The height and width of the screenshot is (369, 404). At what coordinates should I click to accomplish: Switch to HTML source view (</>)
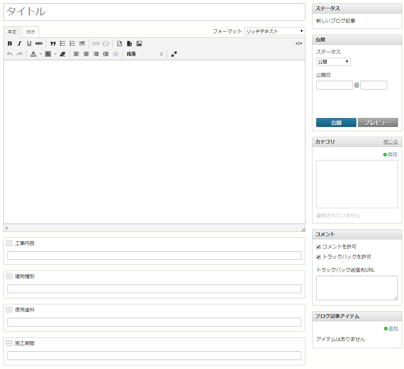[299, 43]
